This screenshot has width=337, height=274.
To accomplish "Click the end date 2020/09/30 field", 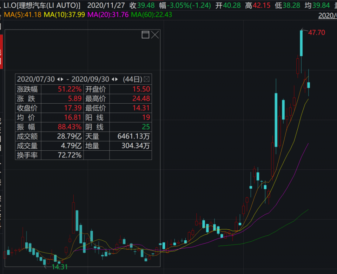I will click(x=91, y=79).
